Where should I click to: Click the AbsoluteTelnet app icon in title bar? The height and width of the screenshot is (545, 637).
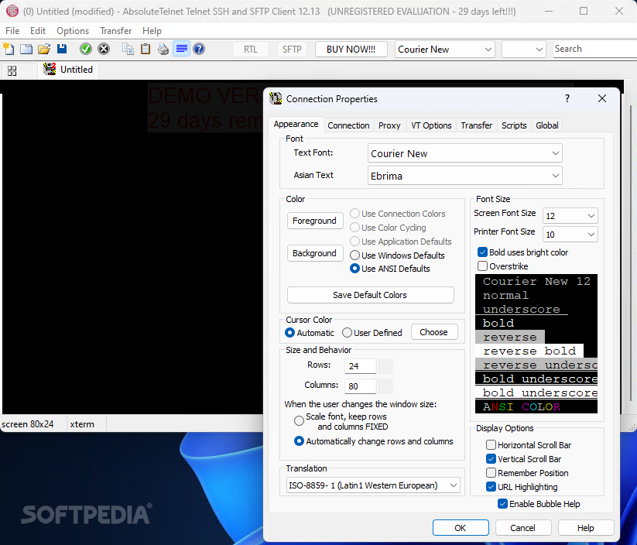pyautogui.click(x=12, y=11)
